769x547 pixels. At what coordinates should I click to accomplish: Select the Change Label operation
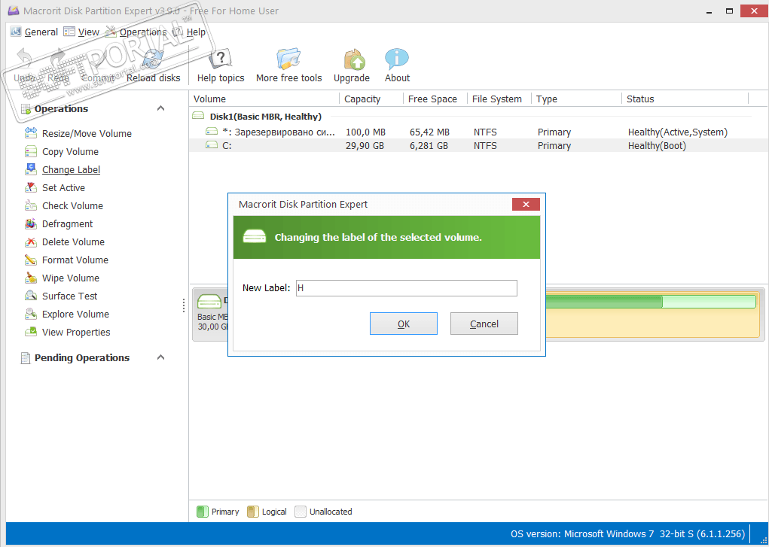[71, 169]
